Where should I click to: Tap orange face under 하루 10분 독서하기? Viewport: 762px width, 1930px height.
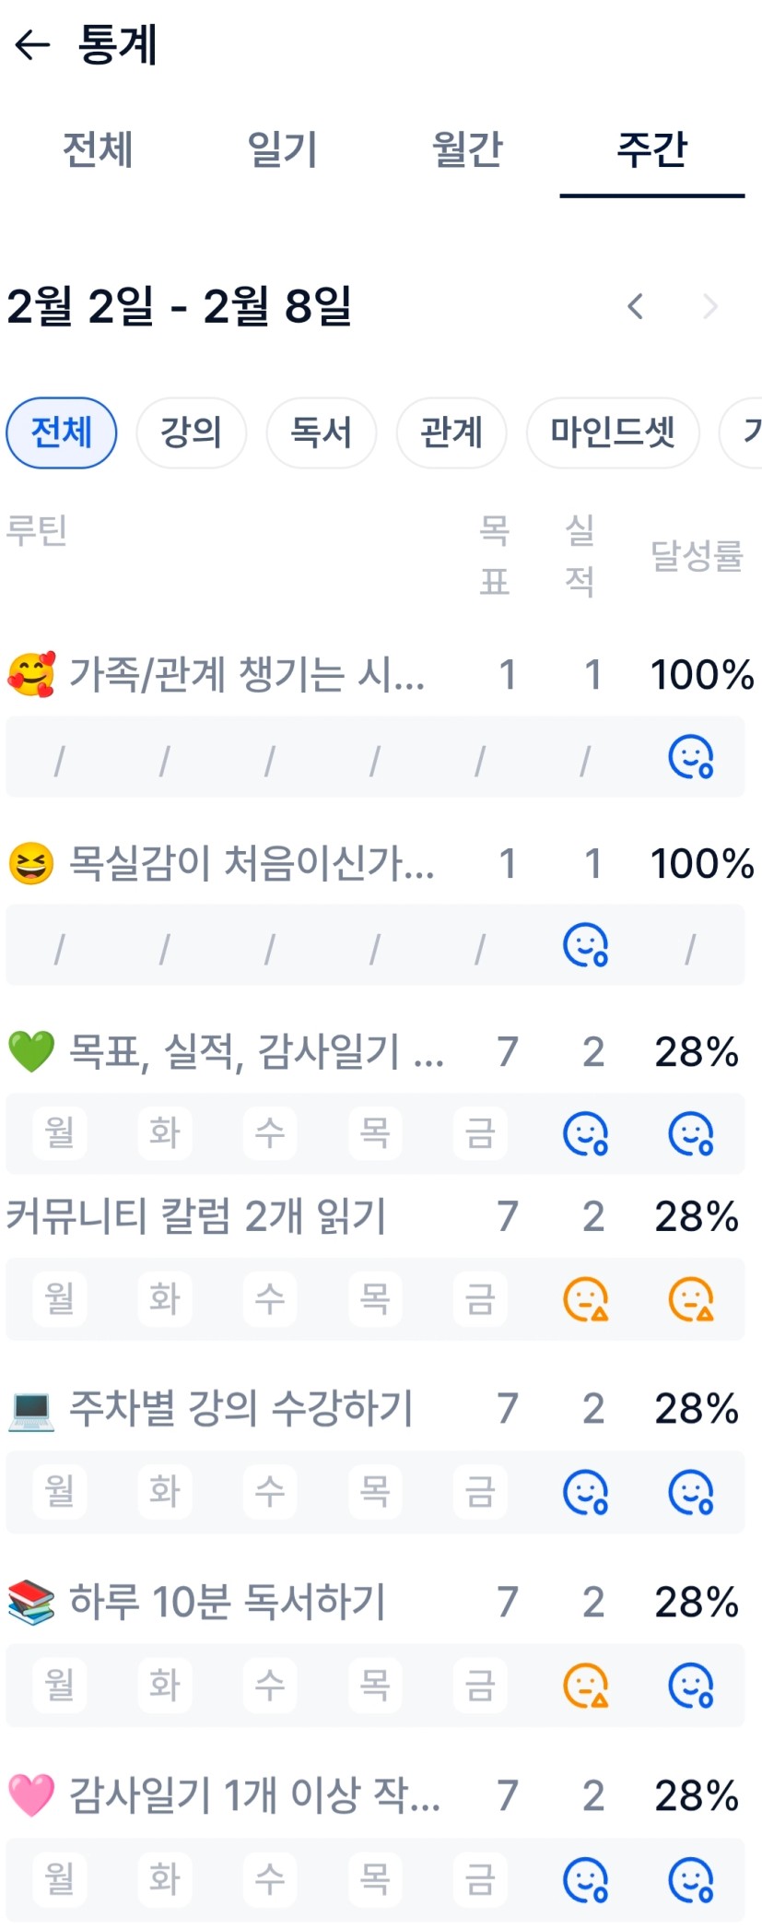click(x=585, y=1685)
